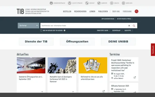
Task: Focus the Fachliteratur search input field
Action: point(84,26)
